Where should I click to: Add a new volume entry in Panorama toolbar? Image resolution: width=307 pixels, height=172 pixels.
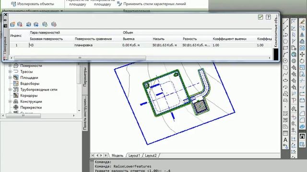pyautogui.click(x=12, y=24)
